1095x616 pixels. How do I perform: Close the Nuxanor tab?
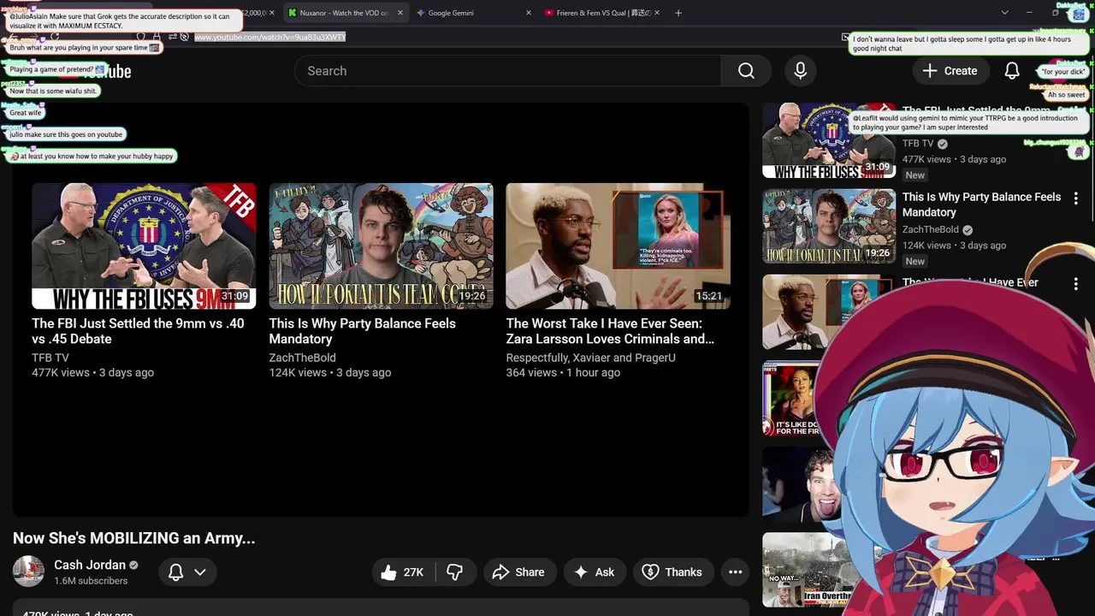coord(400,13)
